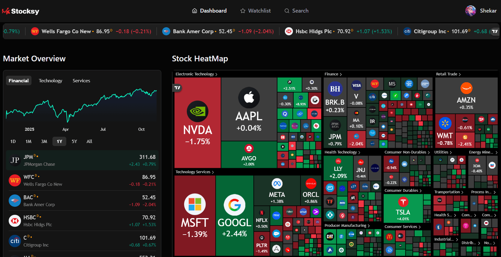Open Shekar's profile avatar
The height and width of the screenshot is (257, 501).
point(470,11)
